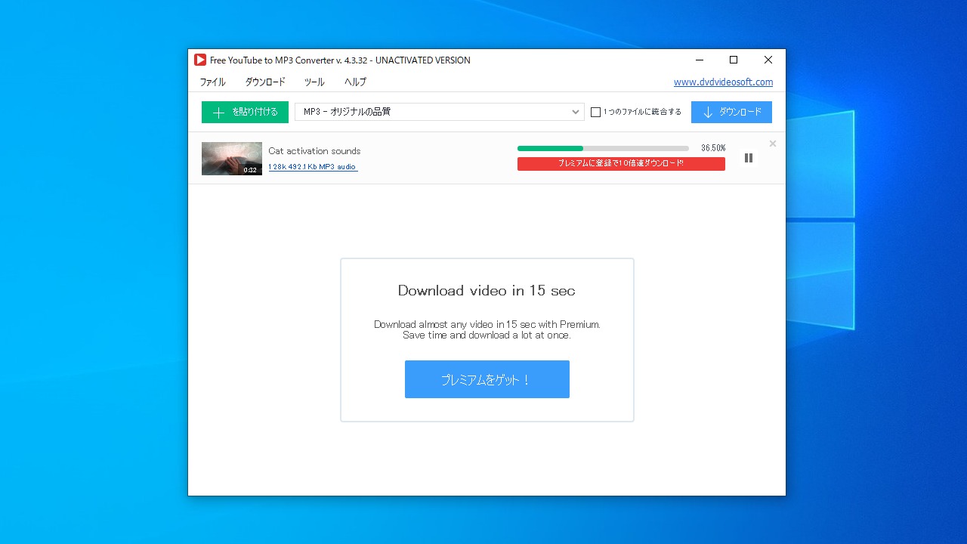Screen dimensions: 967x544
Task: Click the green download progress bar
Action: coord(603,148)
